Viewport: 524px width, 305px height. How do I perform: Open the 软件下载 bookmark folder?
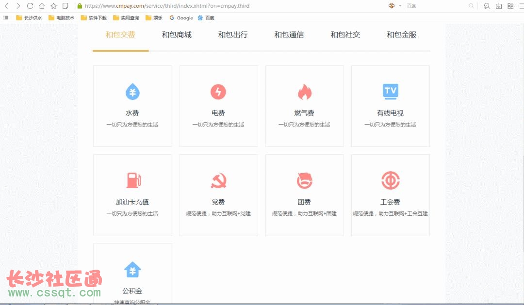click(94, 18)
